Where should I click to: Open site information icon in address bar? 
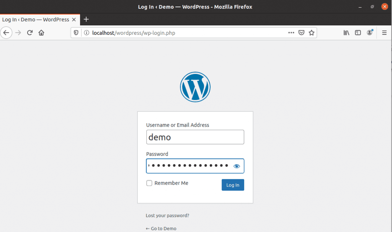coord(86,33)
